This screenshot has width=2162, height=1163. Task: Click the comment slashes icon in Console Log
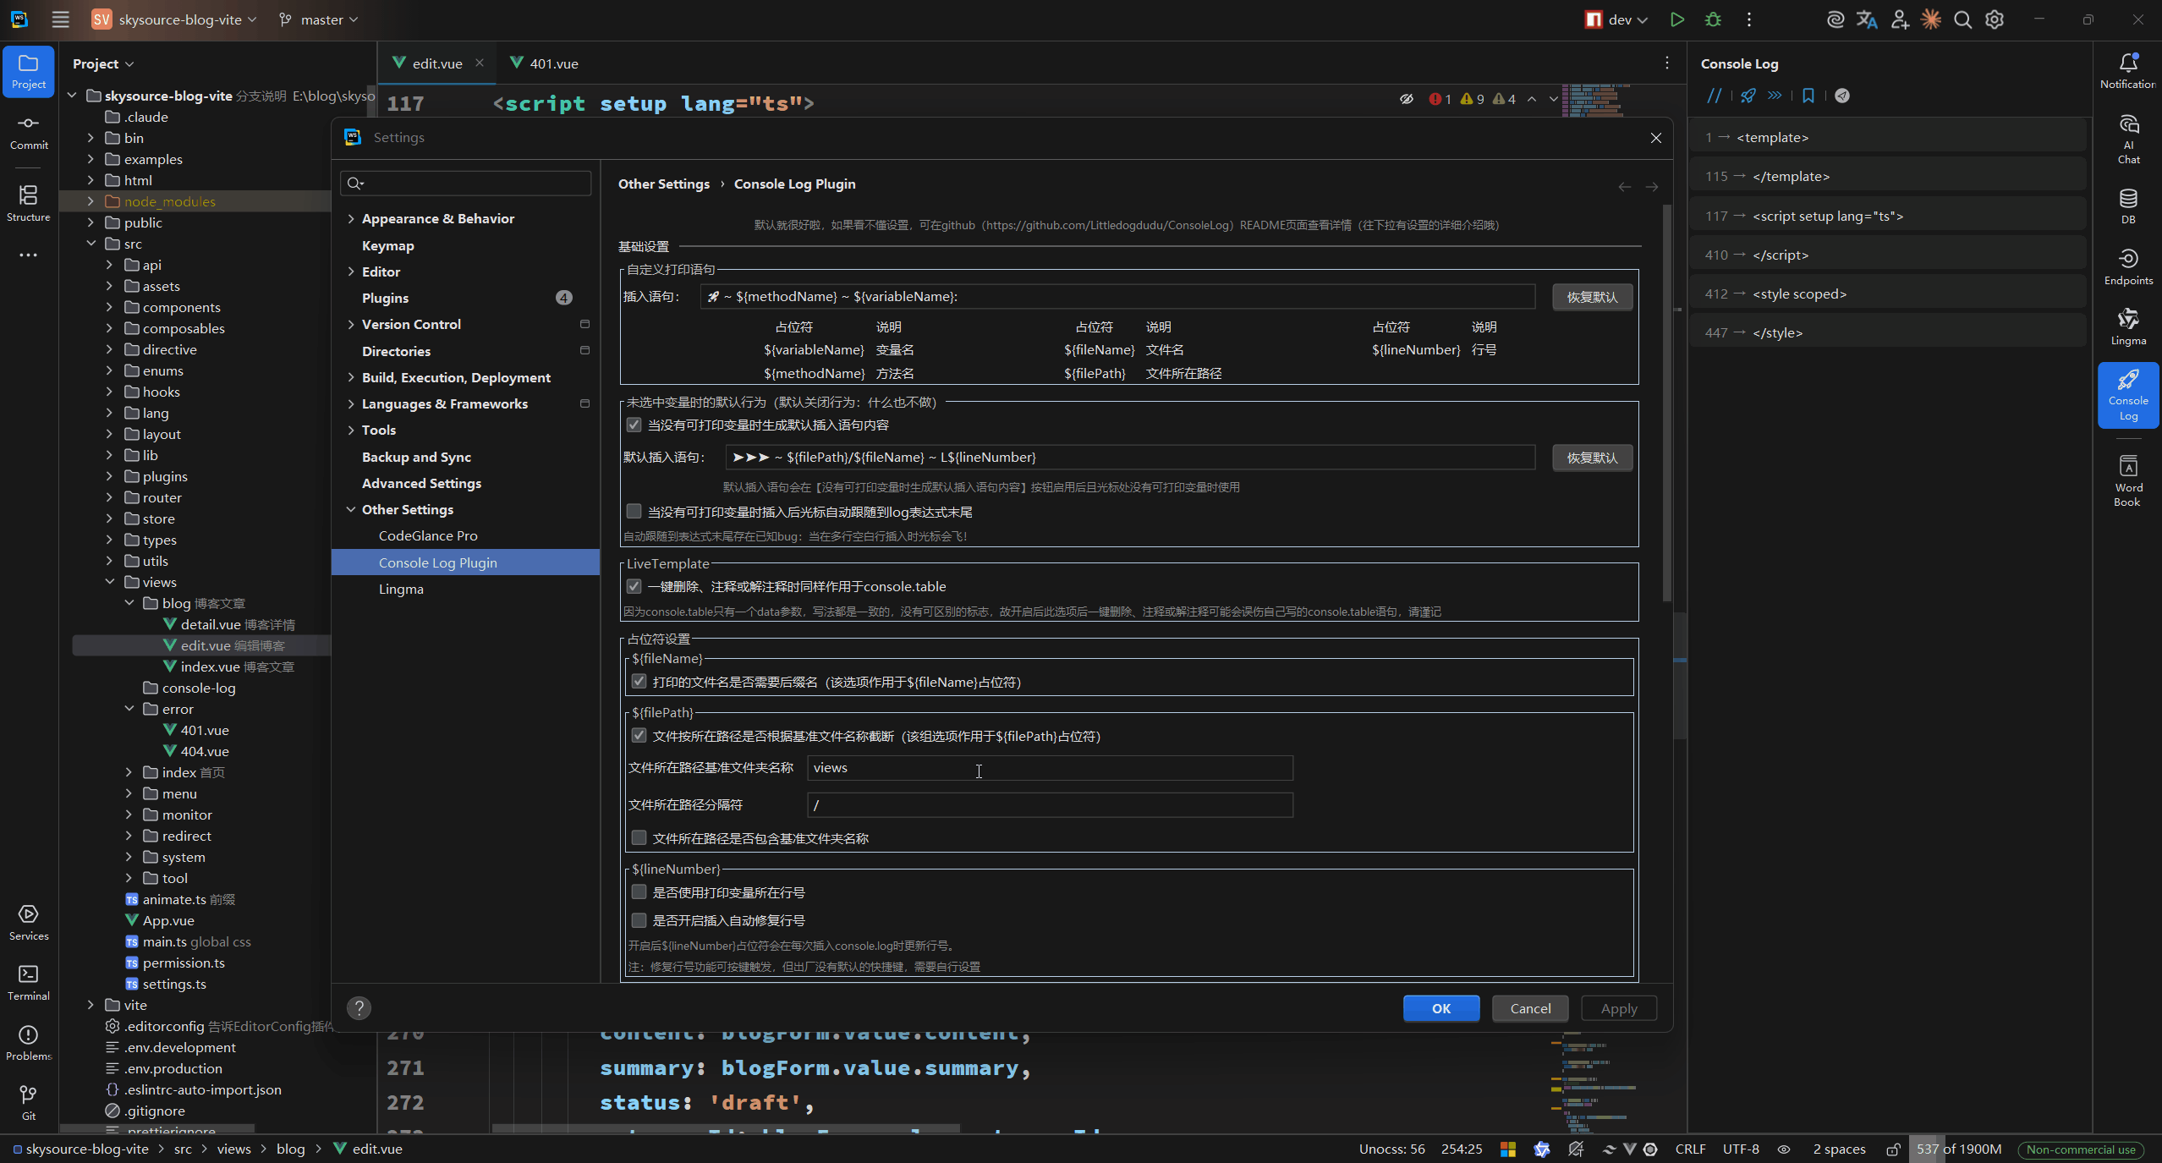click(1714, 96)
